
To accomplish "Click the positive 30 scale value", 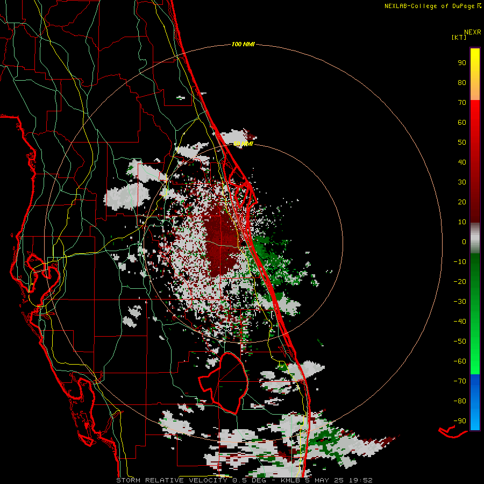I will point(462,182).
